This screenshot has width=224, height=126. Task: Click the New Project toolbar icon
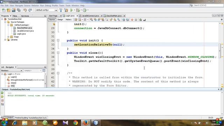8,10
